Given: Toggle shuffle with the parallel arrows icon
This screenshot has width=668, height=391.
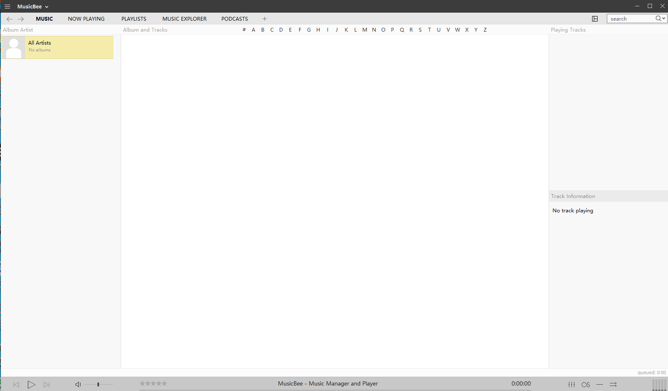Looking at the screenshot, I should [x=613, y=384].
